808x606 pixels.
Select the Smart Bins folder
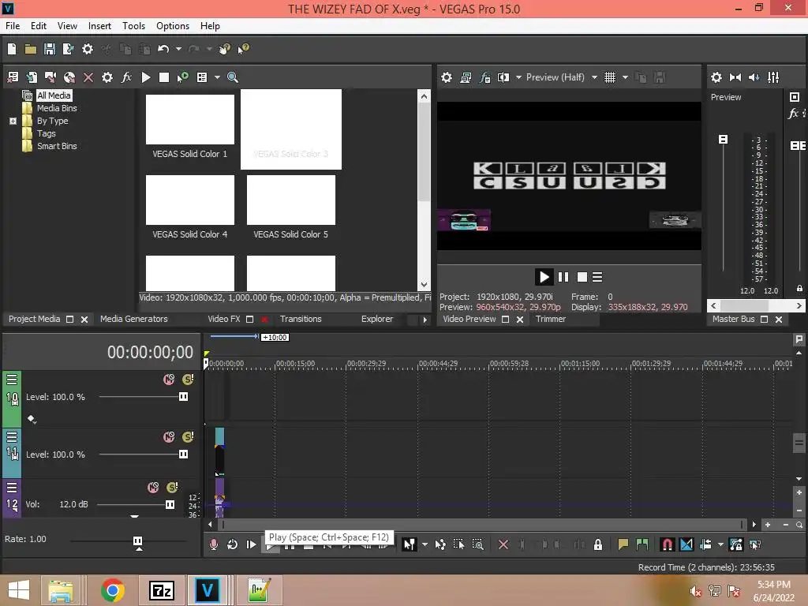point(57,146)
